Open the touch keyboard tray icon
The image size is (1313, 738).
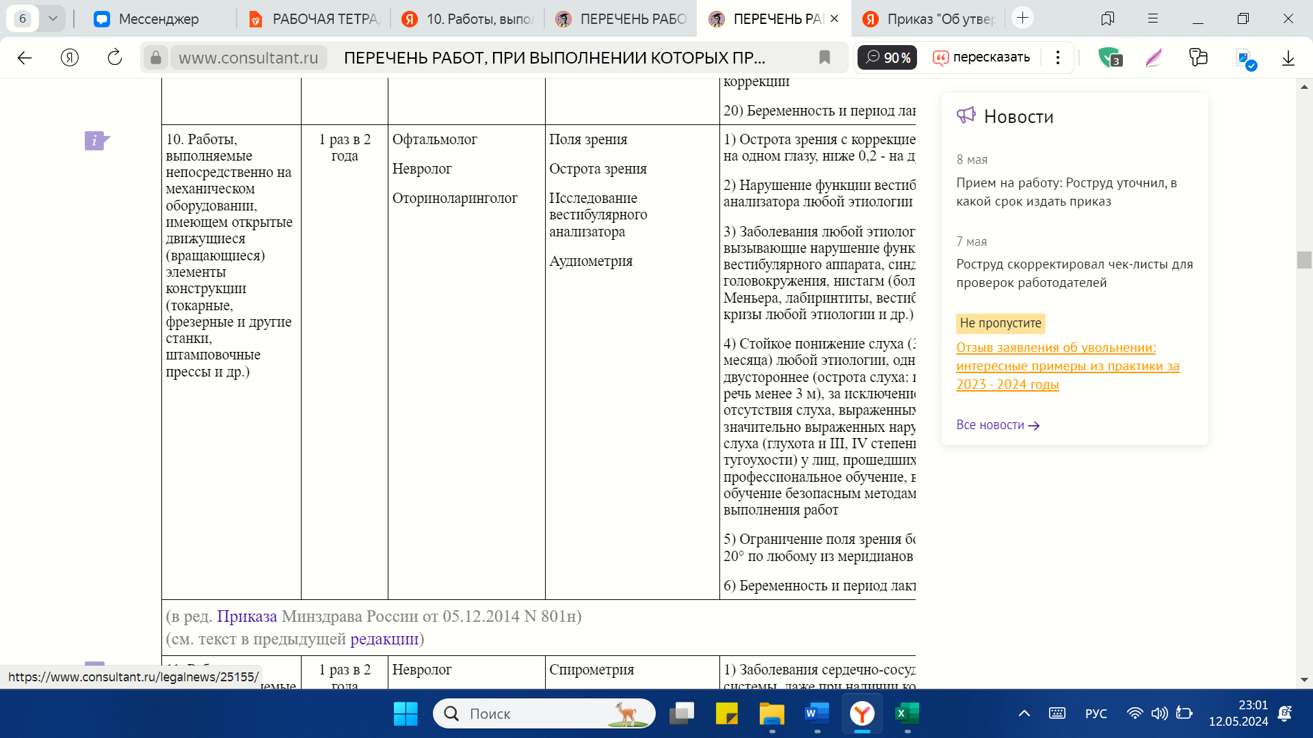click(x=1057, y=714)
